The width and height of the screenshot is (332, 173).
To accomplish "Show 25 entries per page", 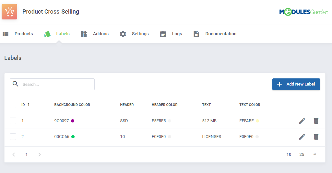I will click(302, 155).
